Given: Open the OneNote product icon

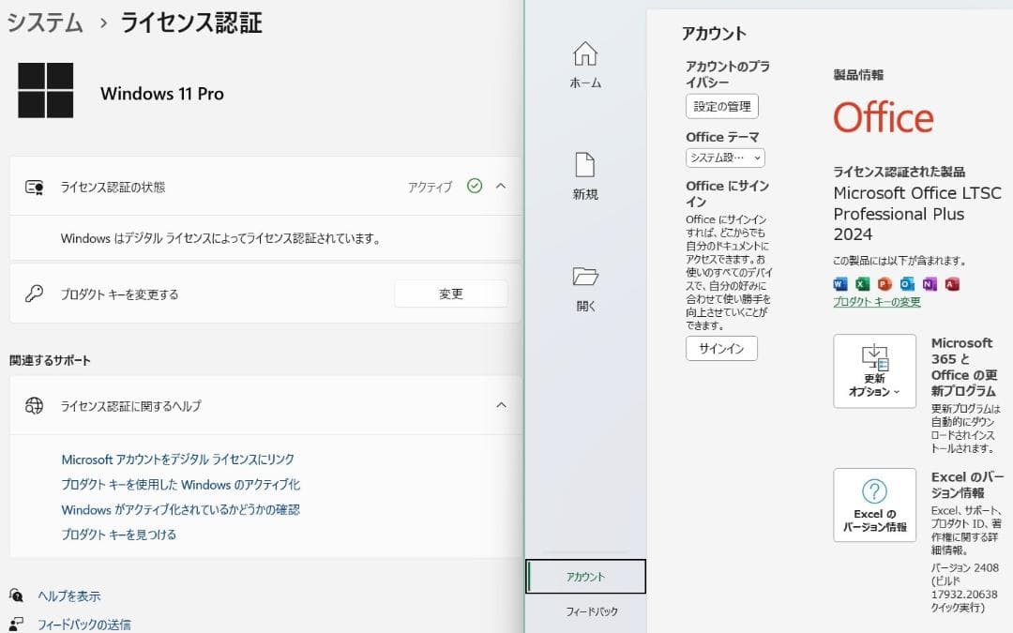Looking at the screenshot, I should coord(928,284).
